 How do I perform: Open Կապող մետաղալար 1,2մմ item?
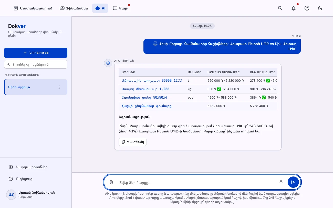(x=145, y=89)
